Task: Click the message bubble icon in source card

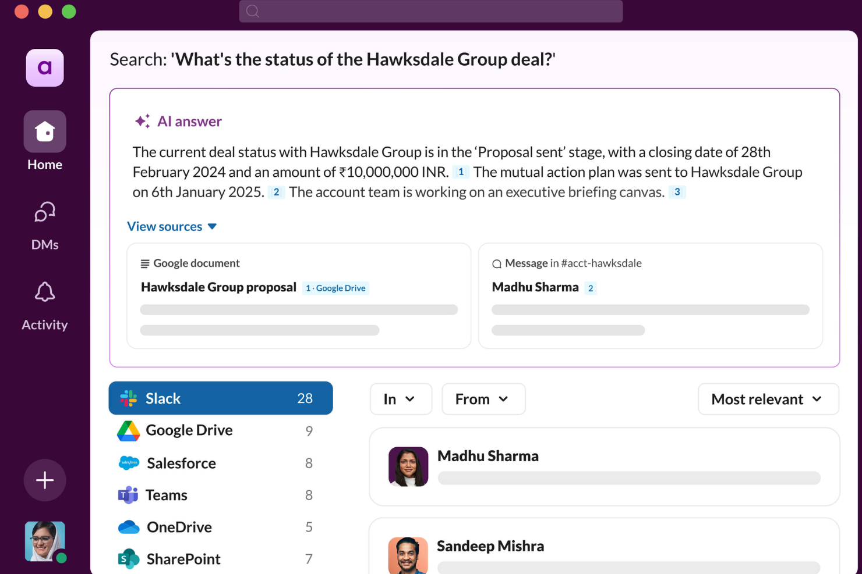Action: pyautogui.click(x=497, y=264)
